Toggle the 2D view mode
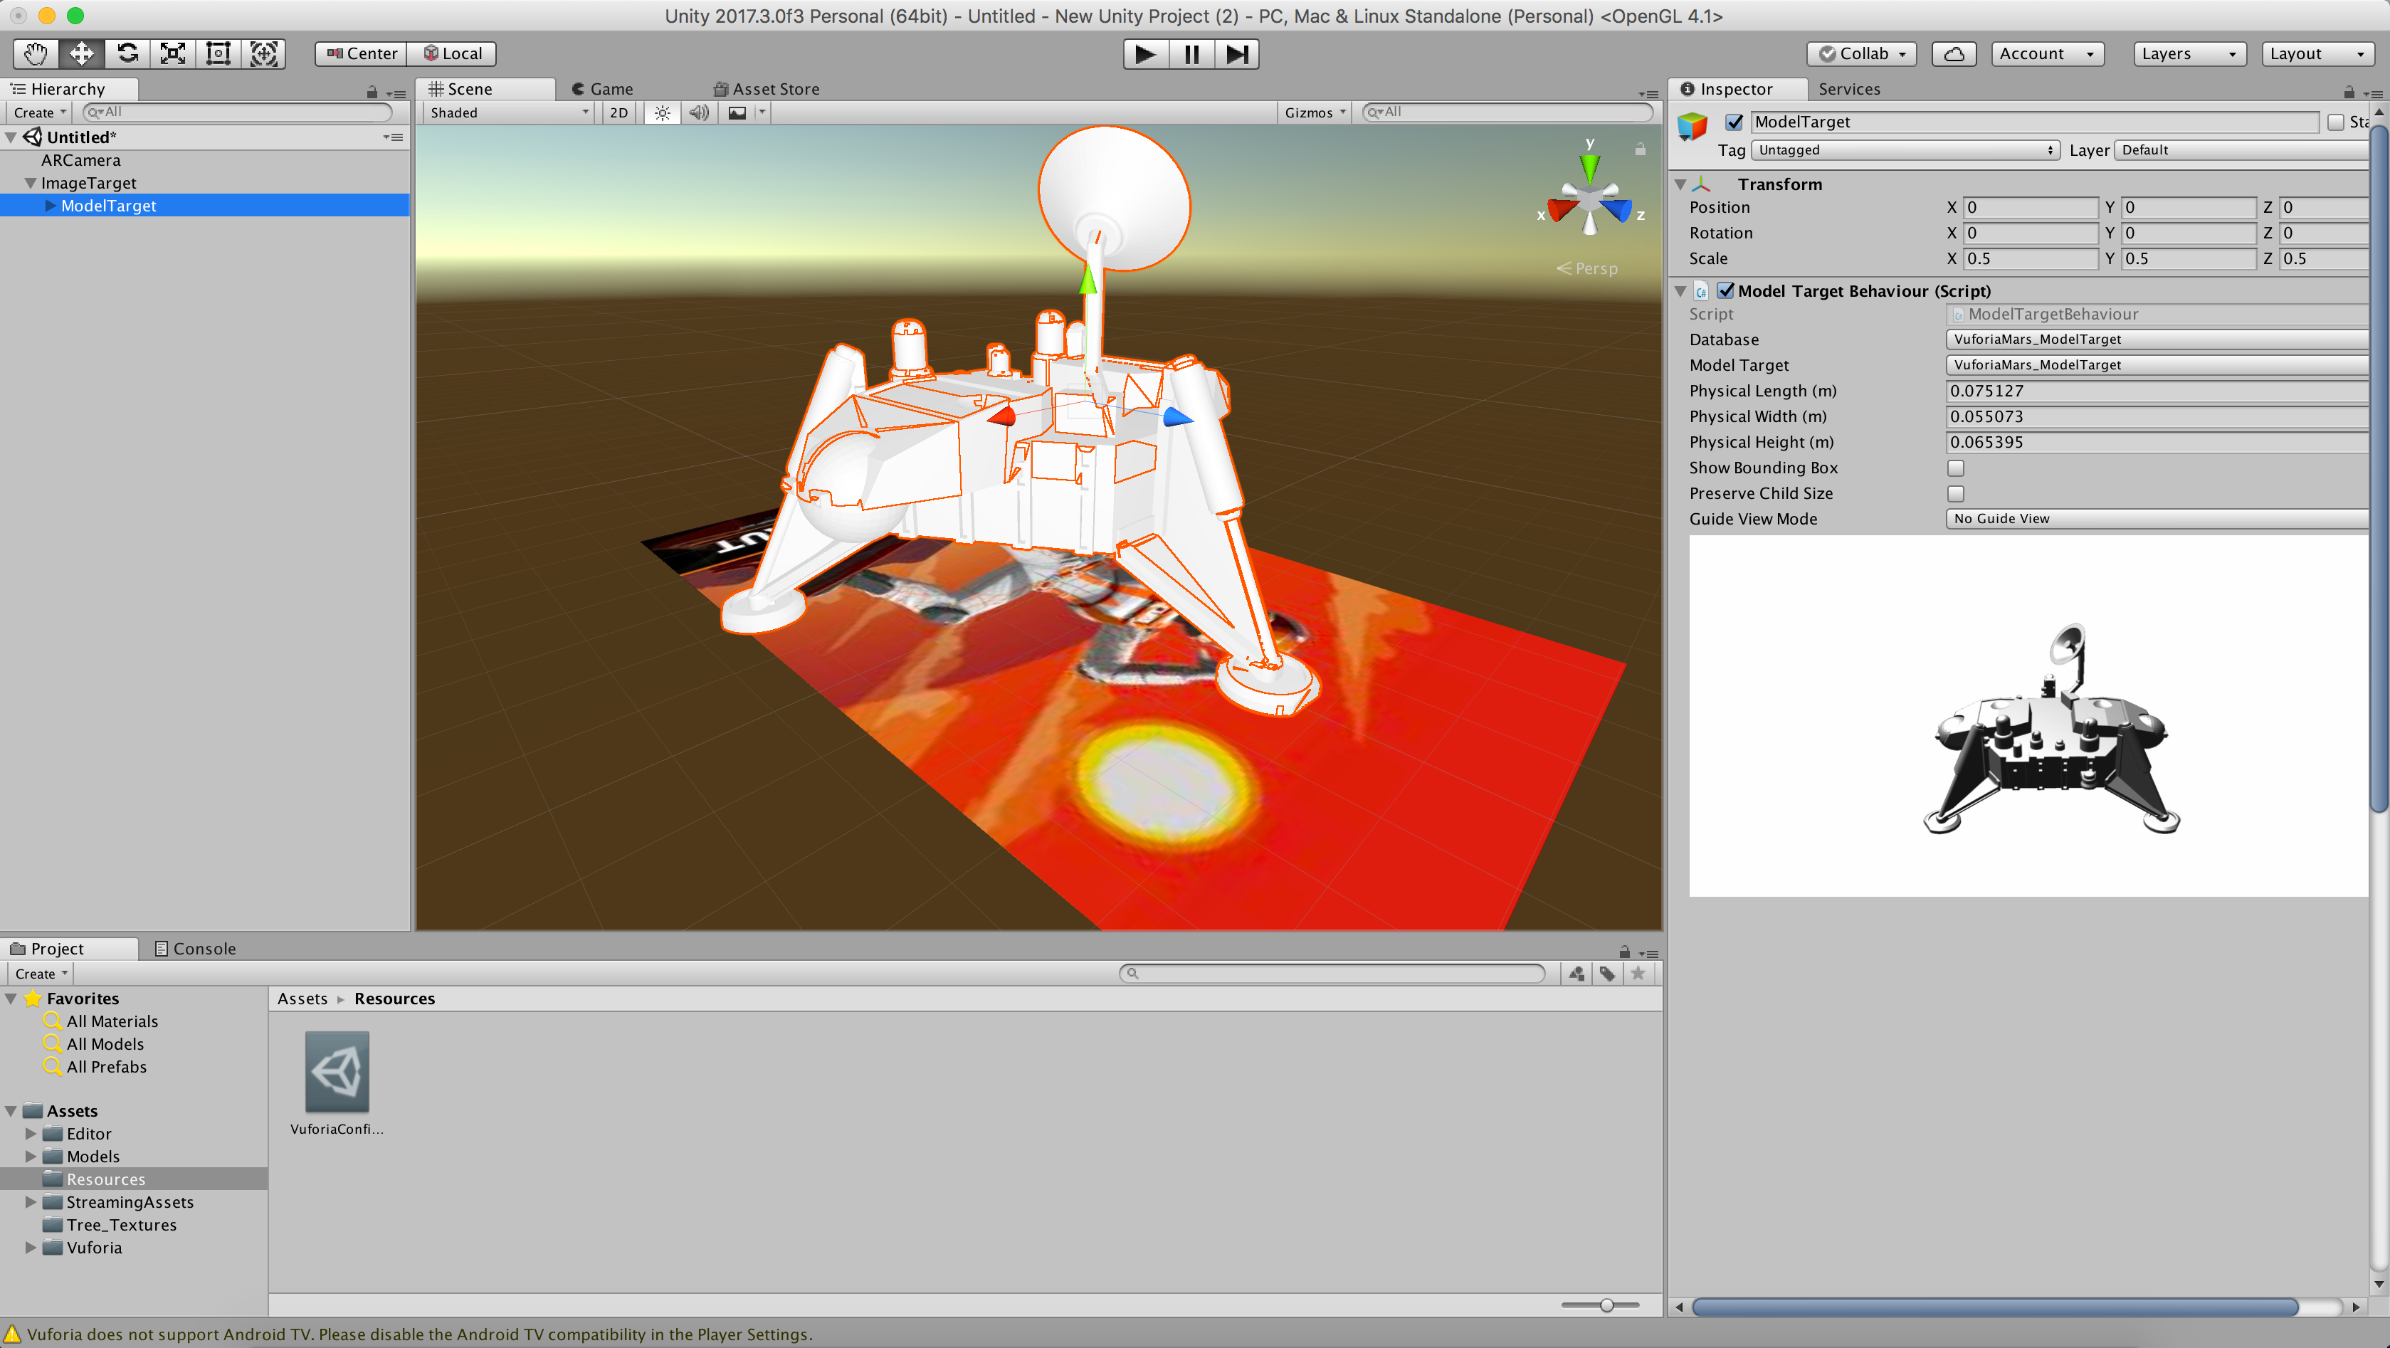 tap(618, 113)
